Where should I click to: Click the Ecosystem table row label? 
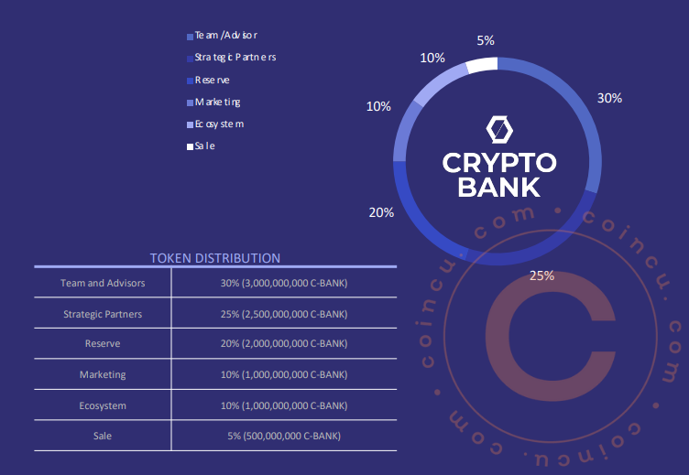pos(103,405)
